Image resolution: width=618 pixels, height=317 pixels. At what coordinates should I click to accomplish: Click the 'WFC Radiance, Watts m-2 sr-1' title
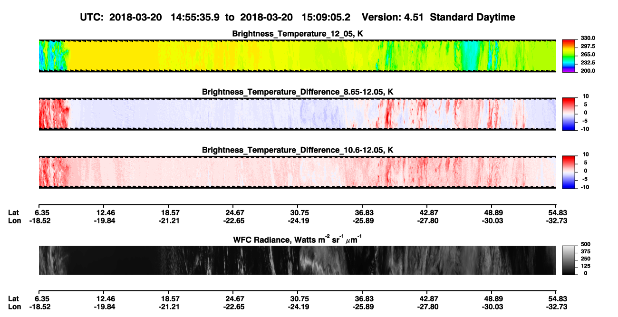click(x=298, y=239)
